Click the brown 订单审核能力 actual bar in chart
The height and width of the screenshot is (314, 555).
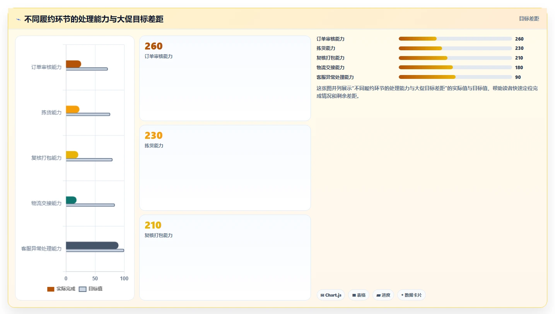(73, 64)
